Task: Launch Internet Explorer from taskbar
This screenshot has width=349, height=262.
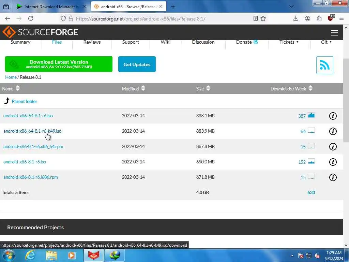Action: pyautogui.click(x=30, y=255)
